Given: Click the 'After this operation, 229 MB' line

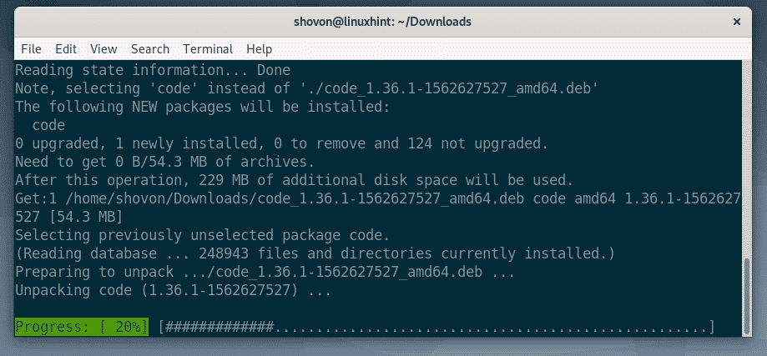Looking at the screenshot, I should tap(292, 180).
